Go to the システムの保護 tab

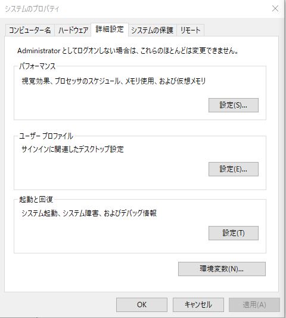tap(153, 30)
